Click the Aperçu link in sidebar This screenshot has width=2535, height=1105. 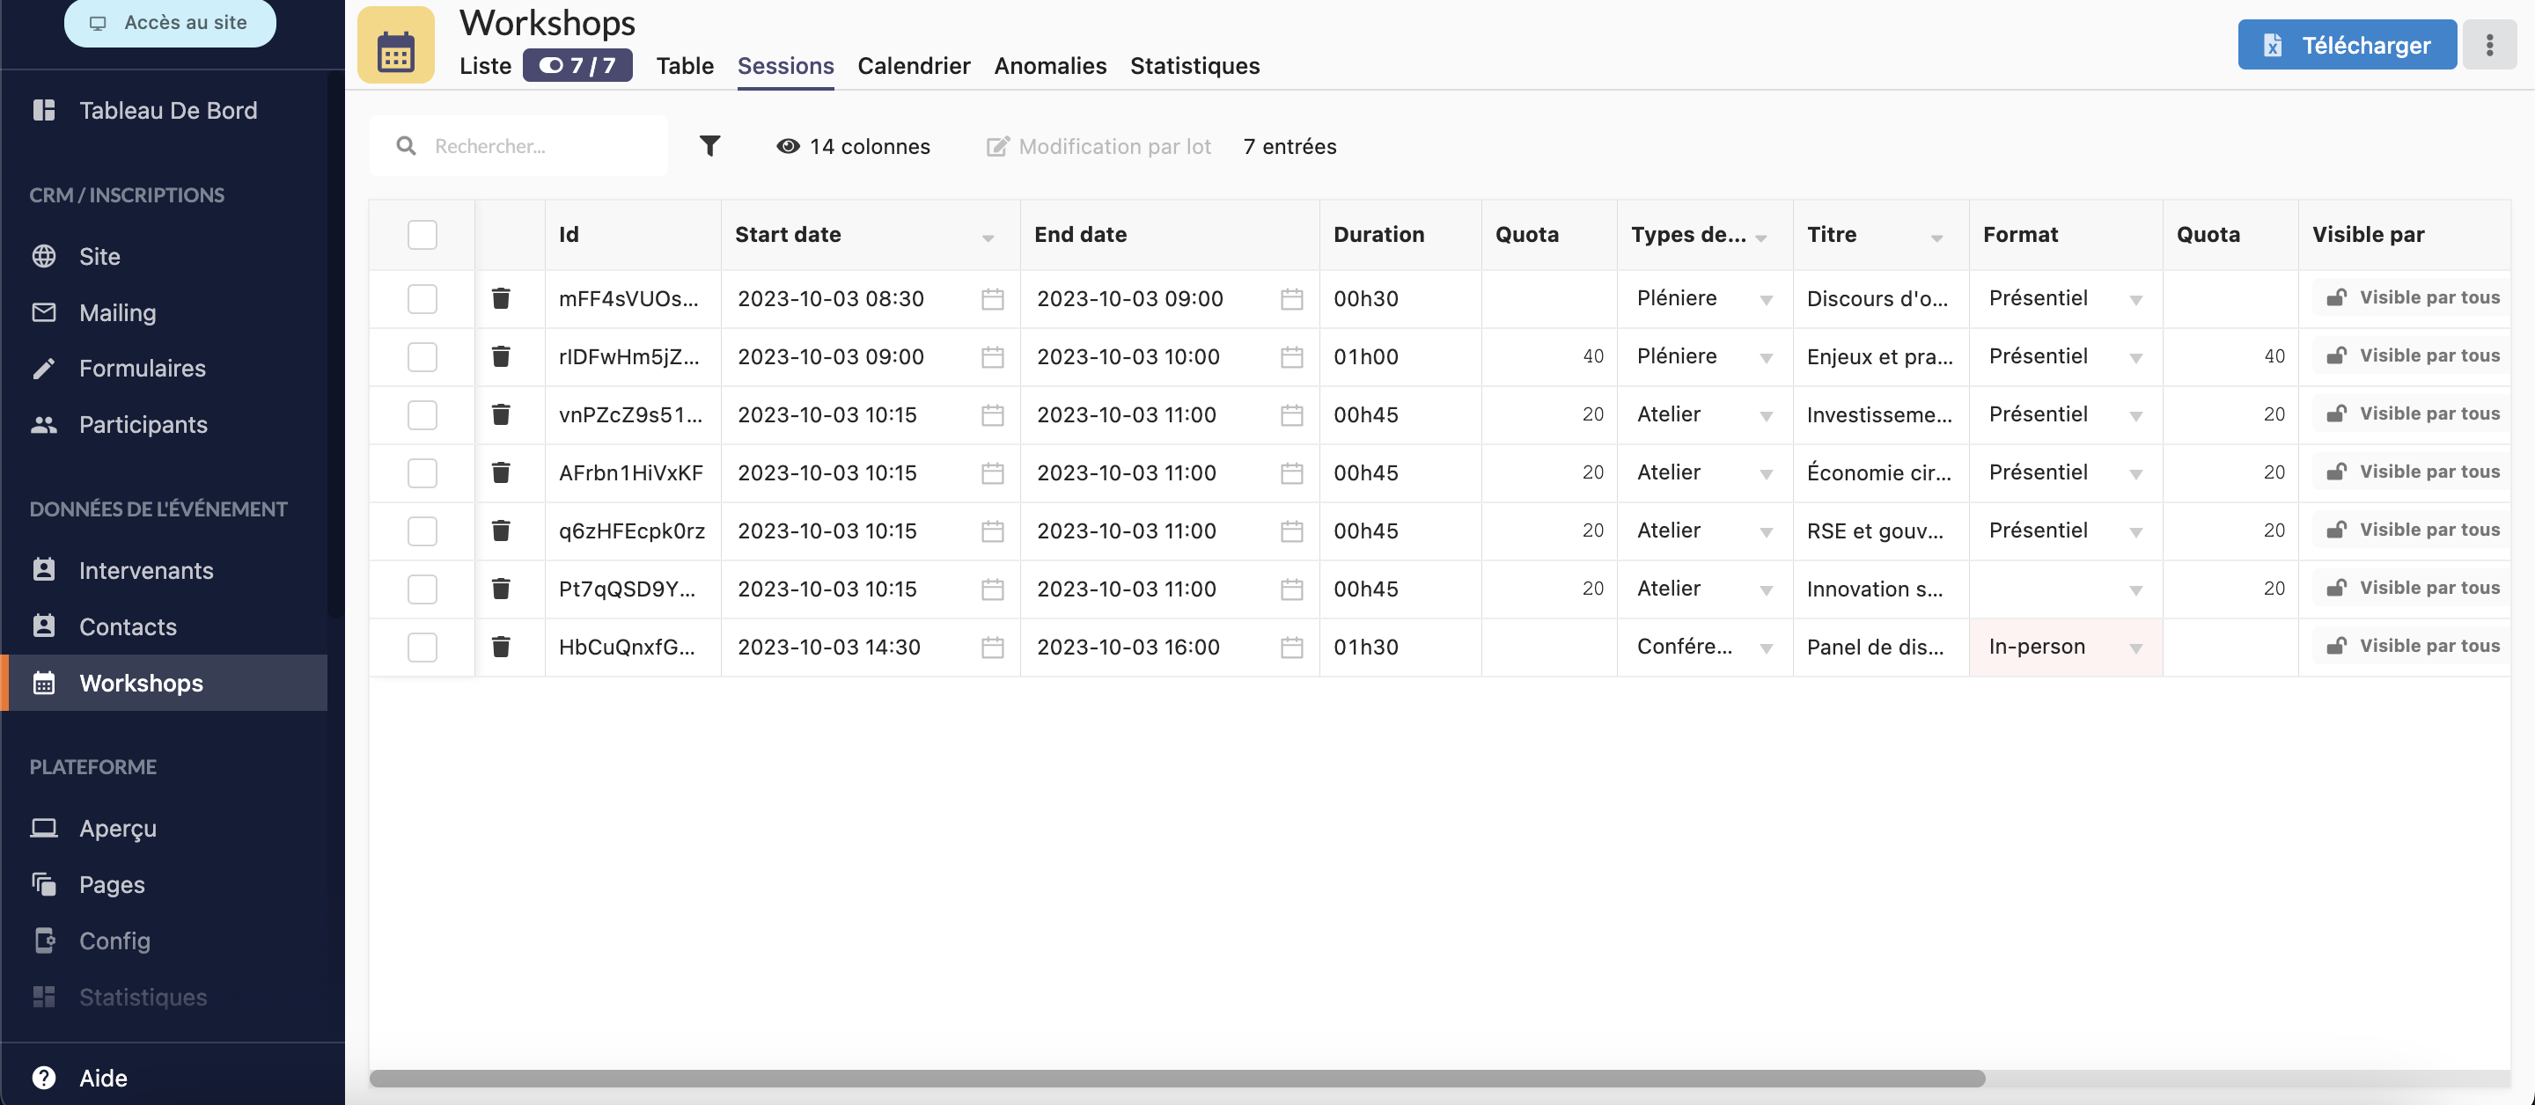(x=116, y=825)
